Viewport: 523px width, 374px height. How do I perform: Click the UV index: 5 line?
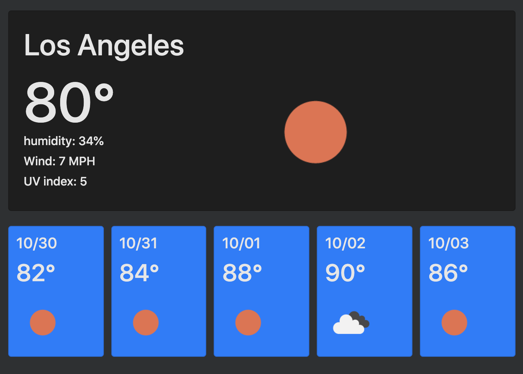click(55, 181)
